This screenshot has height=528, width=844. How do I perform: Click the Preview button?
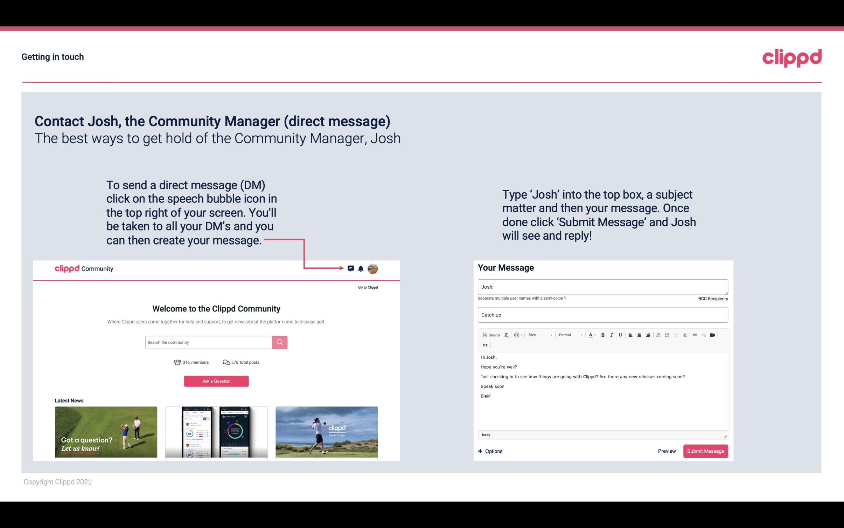tap(667, 451)
